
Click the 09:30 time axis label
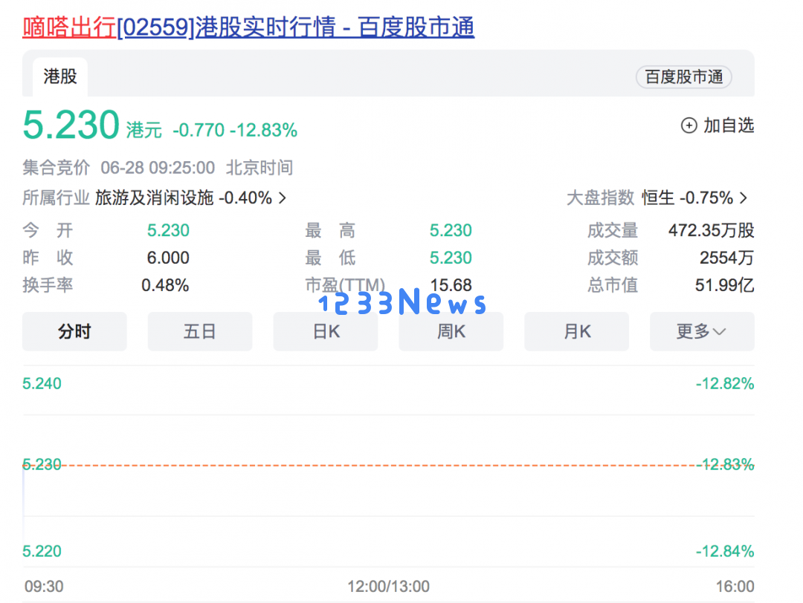(x=44, y=586)
